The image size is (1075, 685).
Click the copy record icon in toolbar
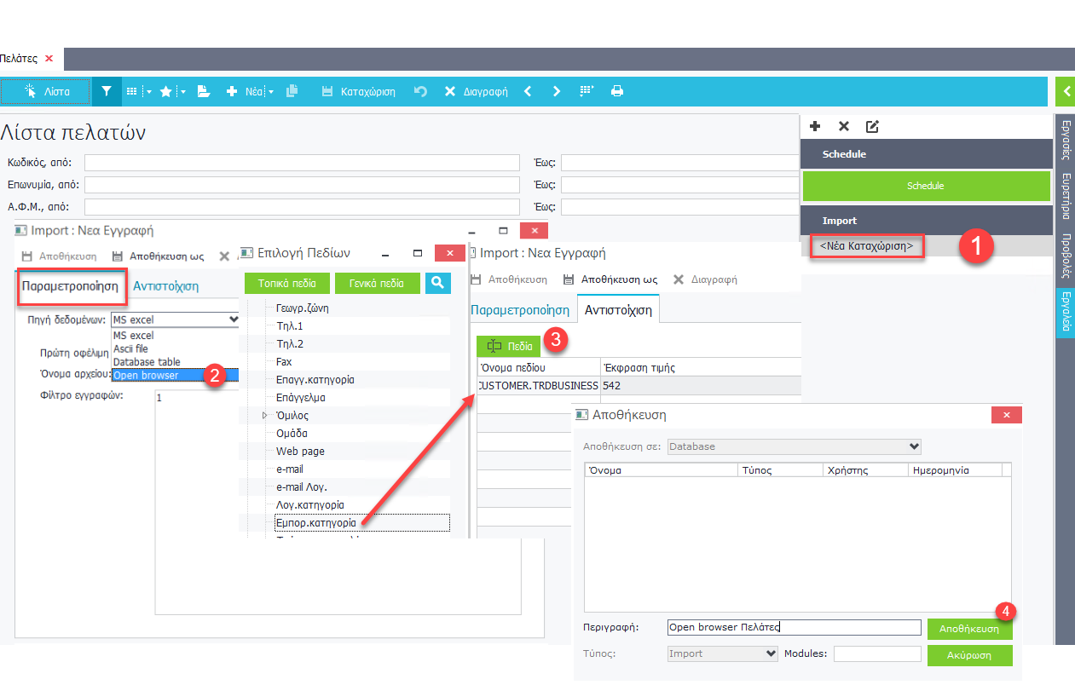click(292, 91)
